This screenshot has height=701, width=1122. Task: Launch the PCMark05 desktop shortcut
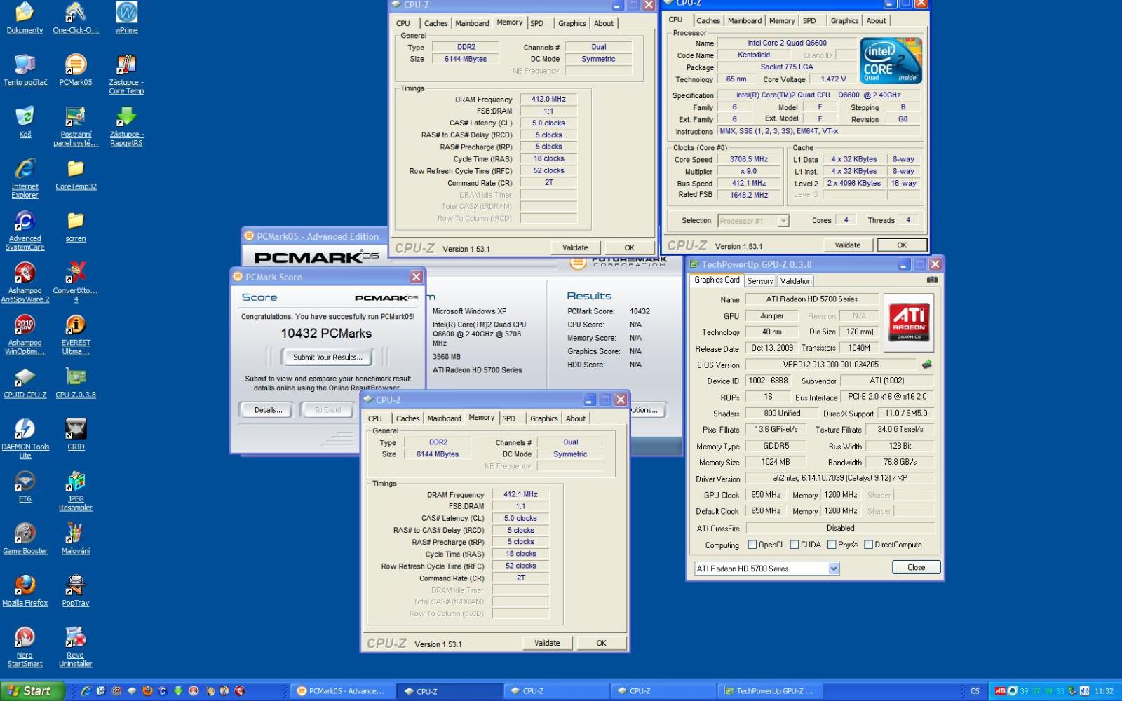pos(76,69)
